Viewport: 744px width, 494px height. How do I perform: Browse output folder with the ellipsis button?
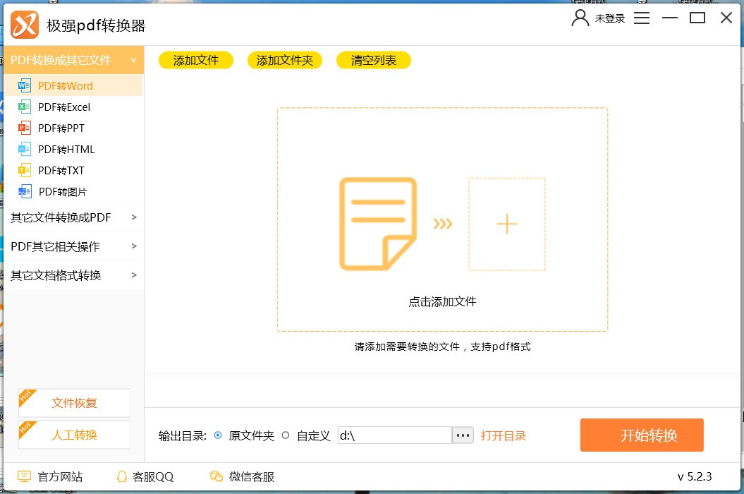pos(463,435)
